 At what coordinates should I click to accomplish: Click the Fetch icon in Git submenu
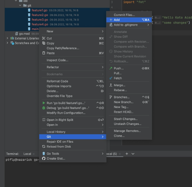pyautogui.click(x=111, y=78)
